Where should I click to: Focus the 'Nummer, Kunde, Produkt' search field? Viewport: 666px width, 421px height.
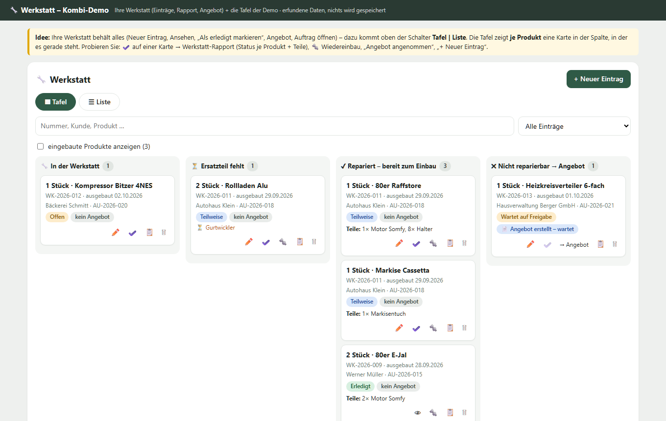[275, 126]
